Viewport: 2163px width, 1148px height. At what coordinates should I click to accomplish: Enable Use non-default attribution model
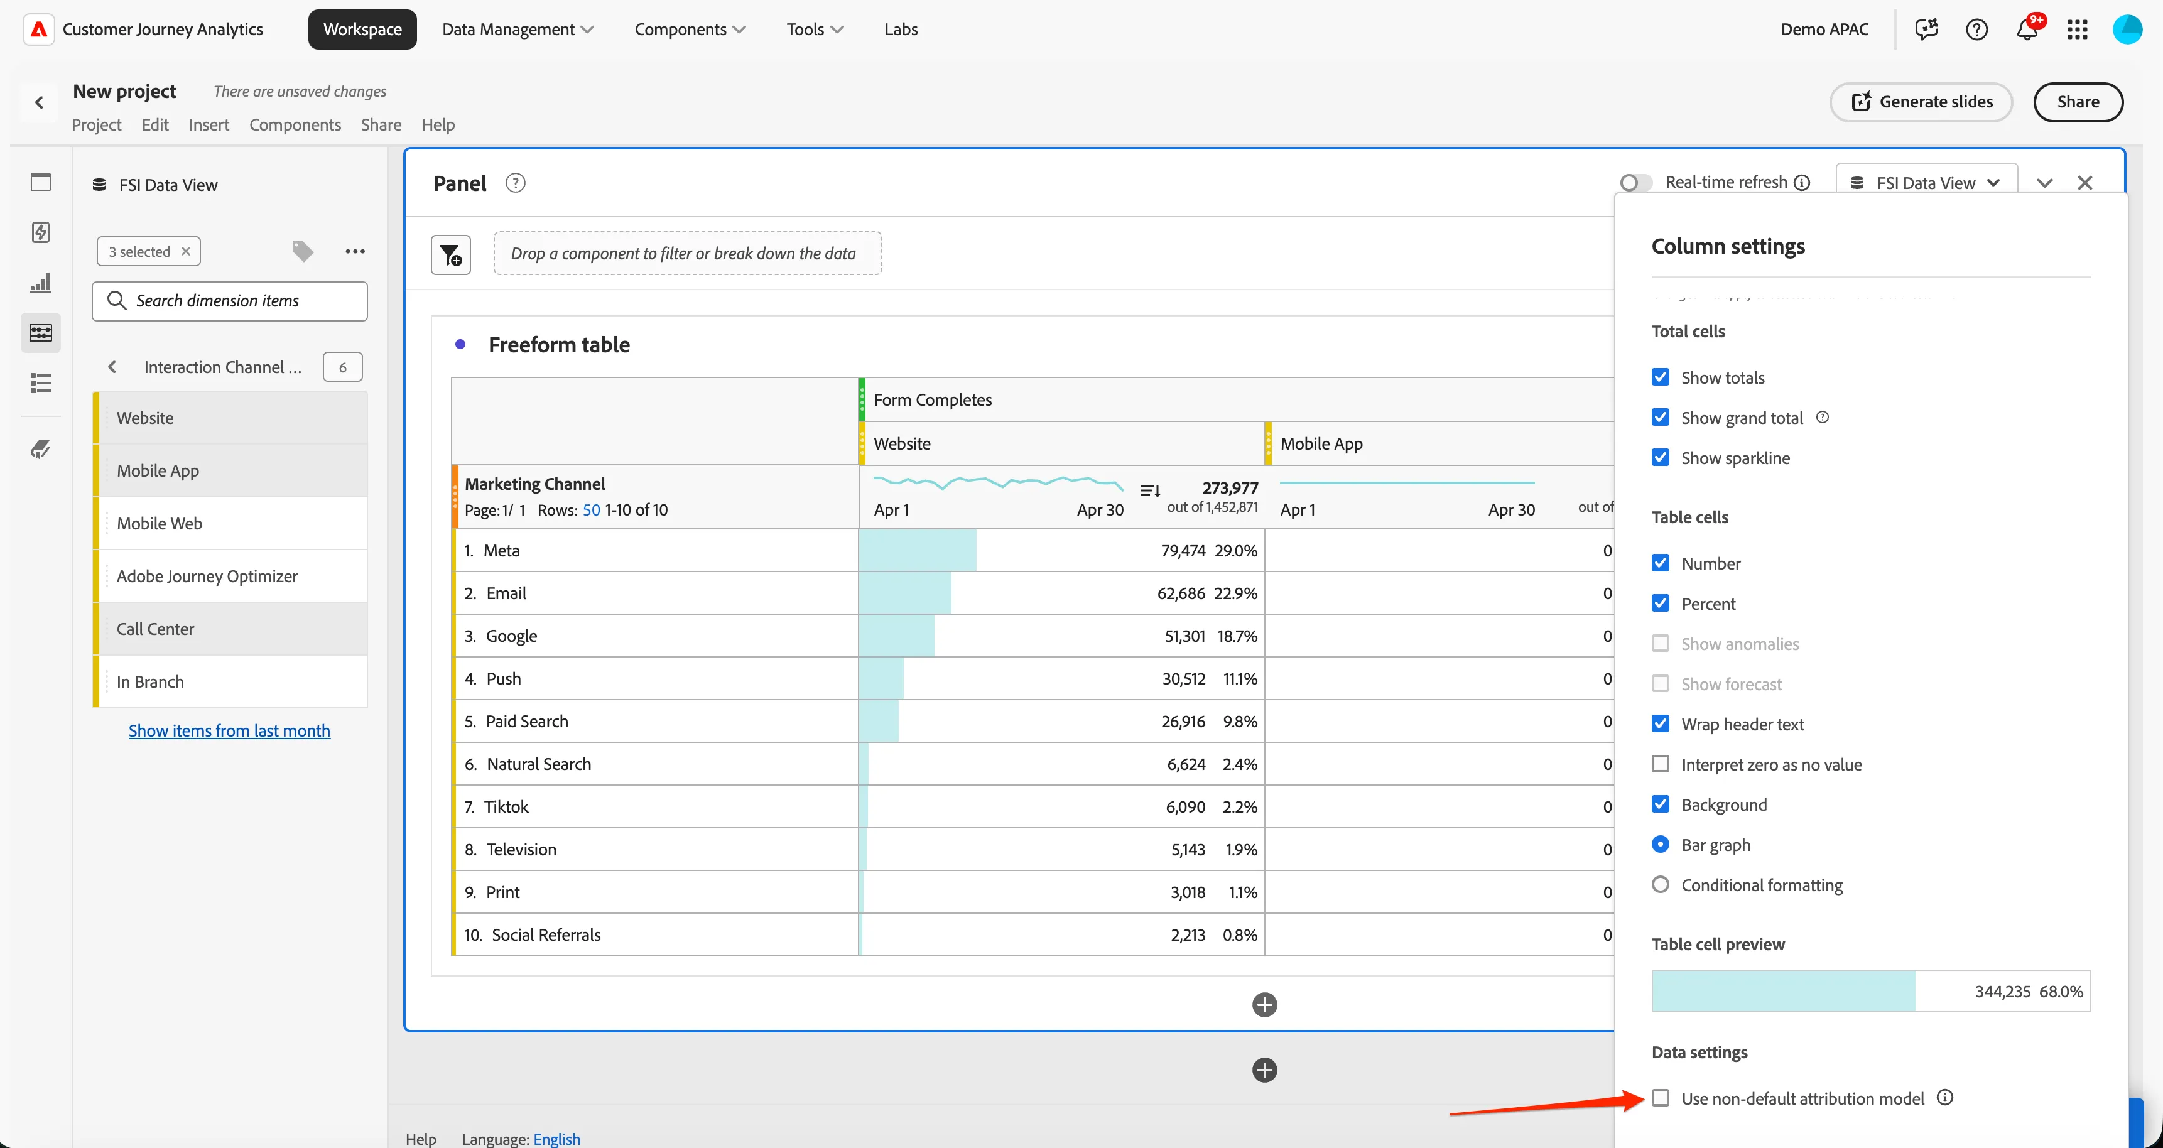(x=1660, y=1098)
